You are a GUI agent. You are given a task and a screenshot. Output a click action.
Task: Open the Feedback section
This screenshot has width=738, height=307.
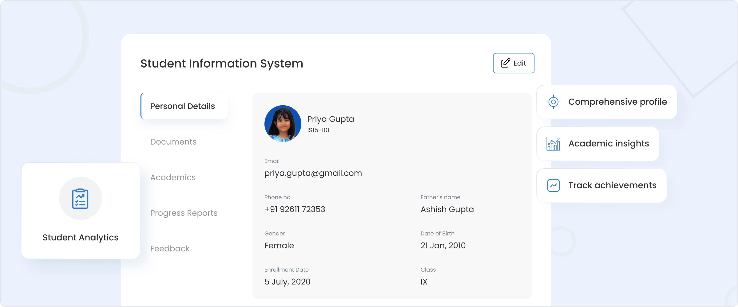pos(169,248)
